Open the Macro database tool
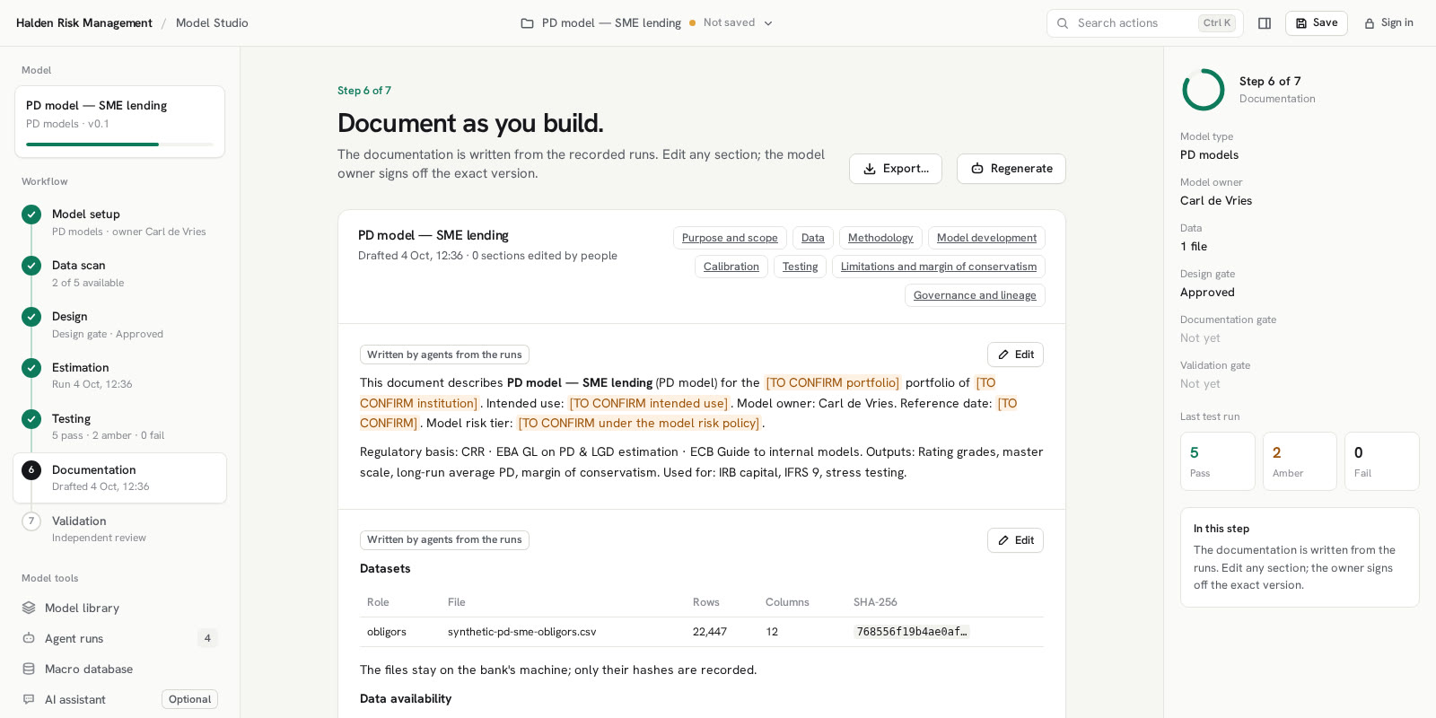The image size is (1436, 718). click(x=119, y=669)
